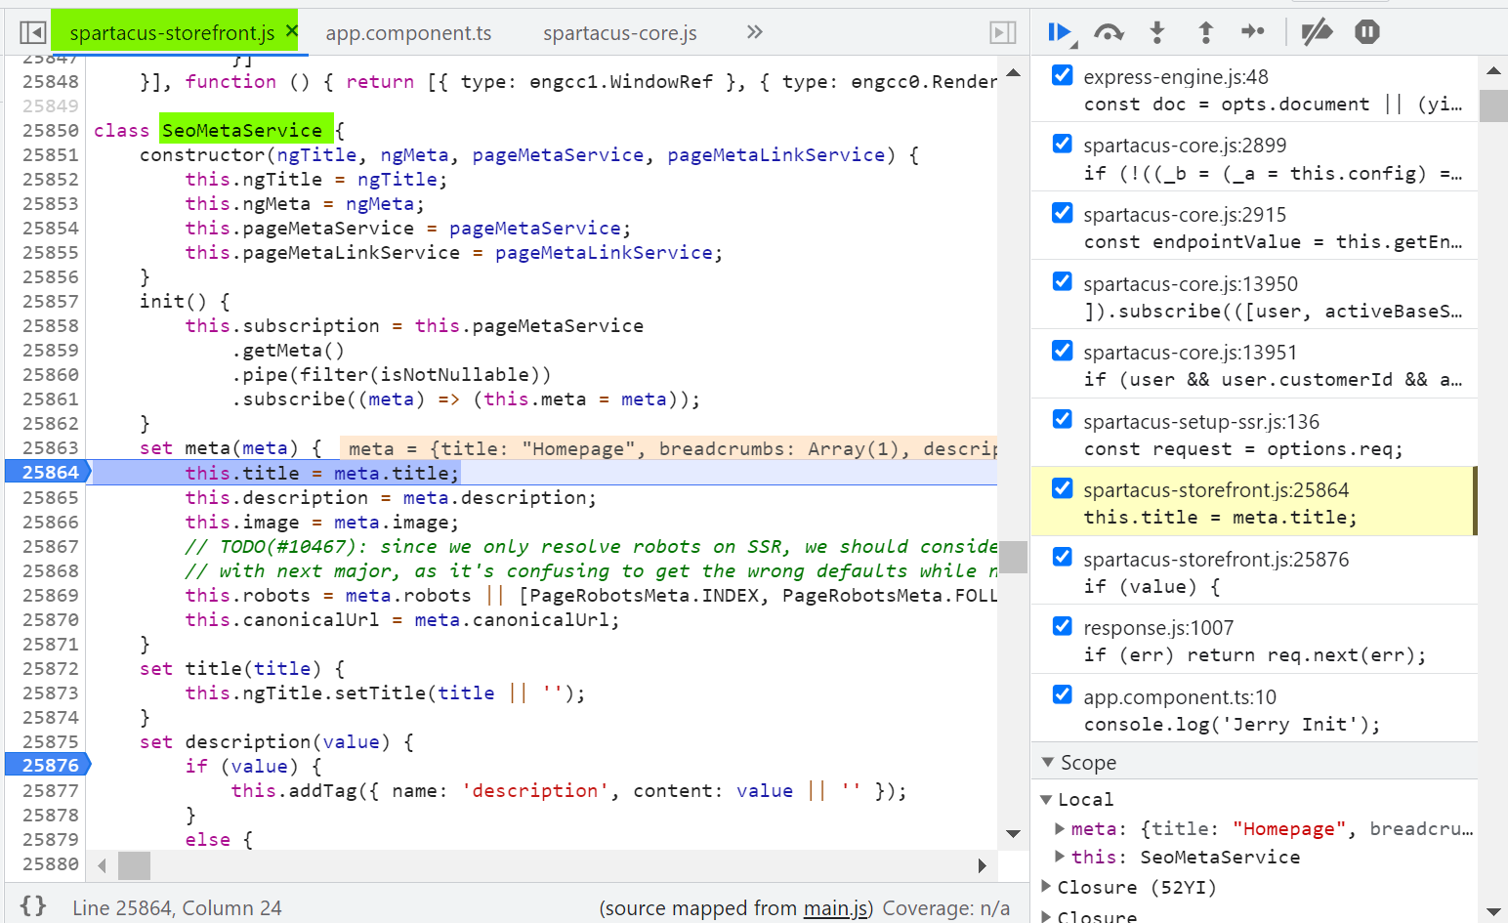Resume script execution
The width and height of the screenshot is (1508, 923).
1061,33
